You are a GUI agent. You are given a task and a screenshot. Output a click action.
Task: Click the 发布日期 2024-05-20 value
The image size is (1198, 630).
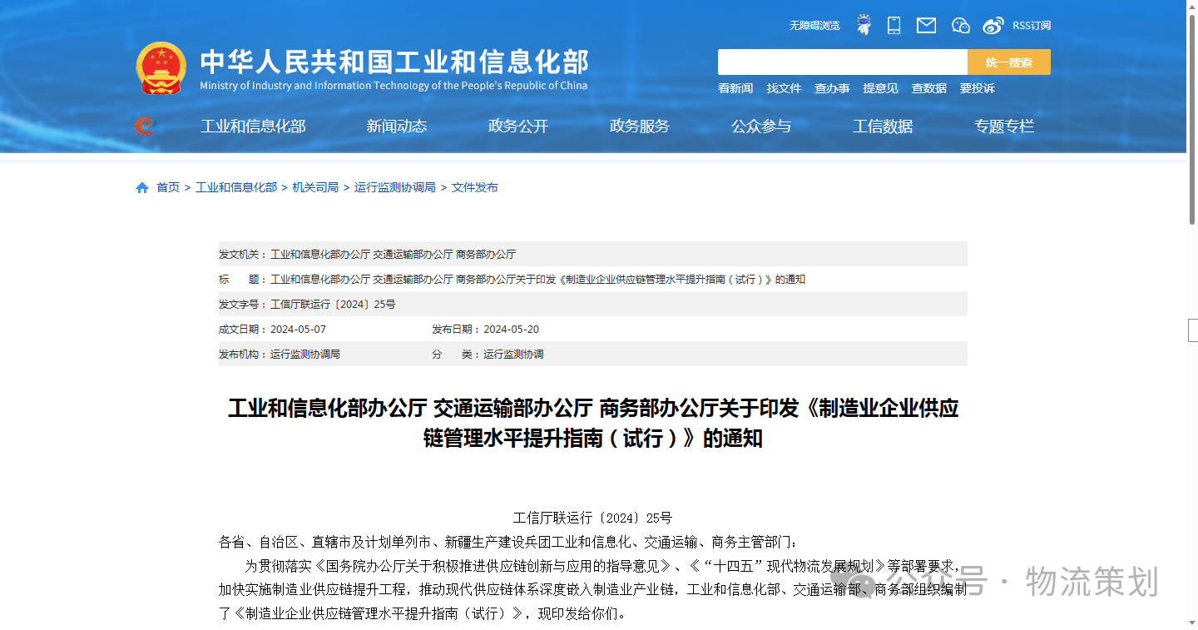coord(511,330)
